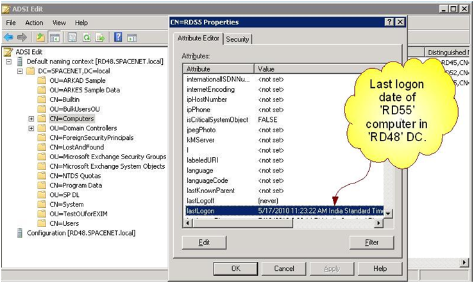
Task: Collapse the Default naming context node
Action: point(9,62)
